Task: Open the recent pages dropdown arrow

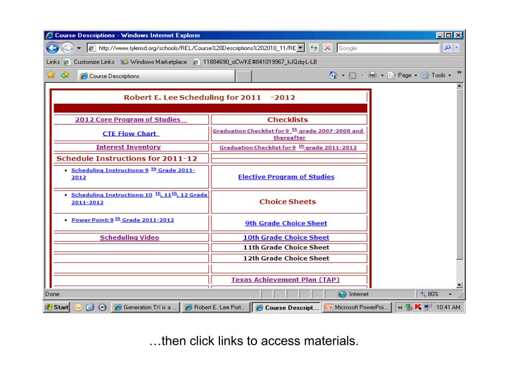Action: coord(79,48)
